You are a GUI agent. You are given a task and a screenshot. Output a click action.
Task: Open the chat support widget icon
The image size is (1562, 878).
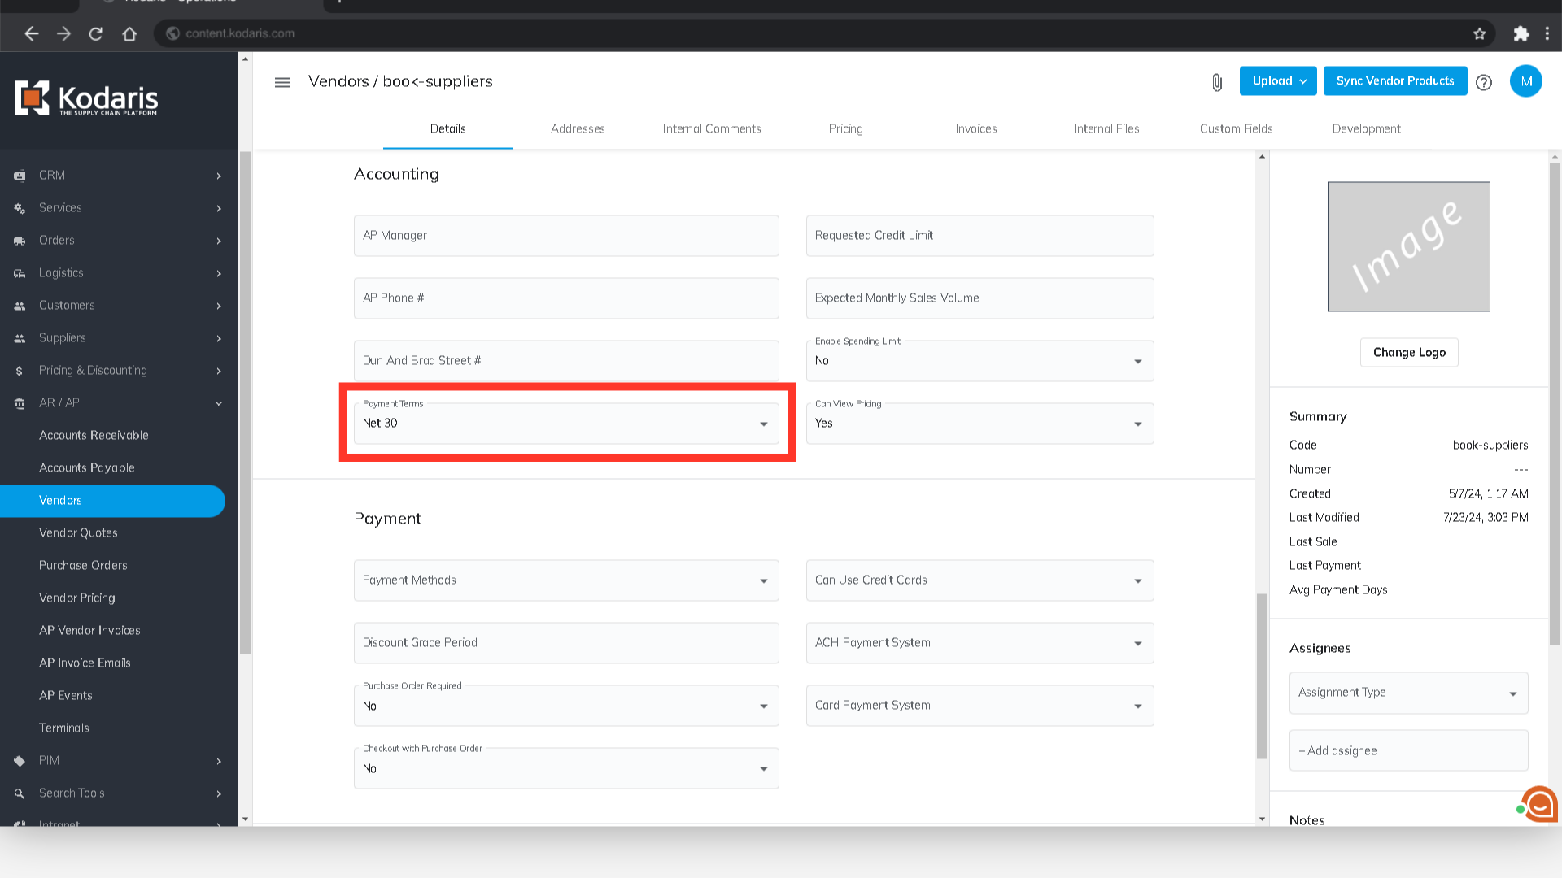pyautogui.click(x=1539, y=805)
